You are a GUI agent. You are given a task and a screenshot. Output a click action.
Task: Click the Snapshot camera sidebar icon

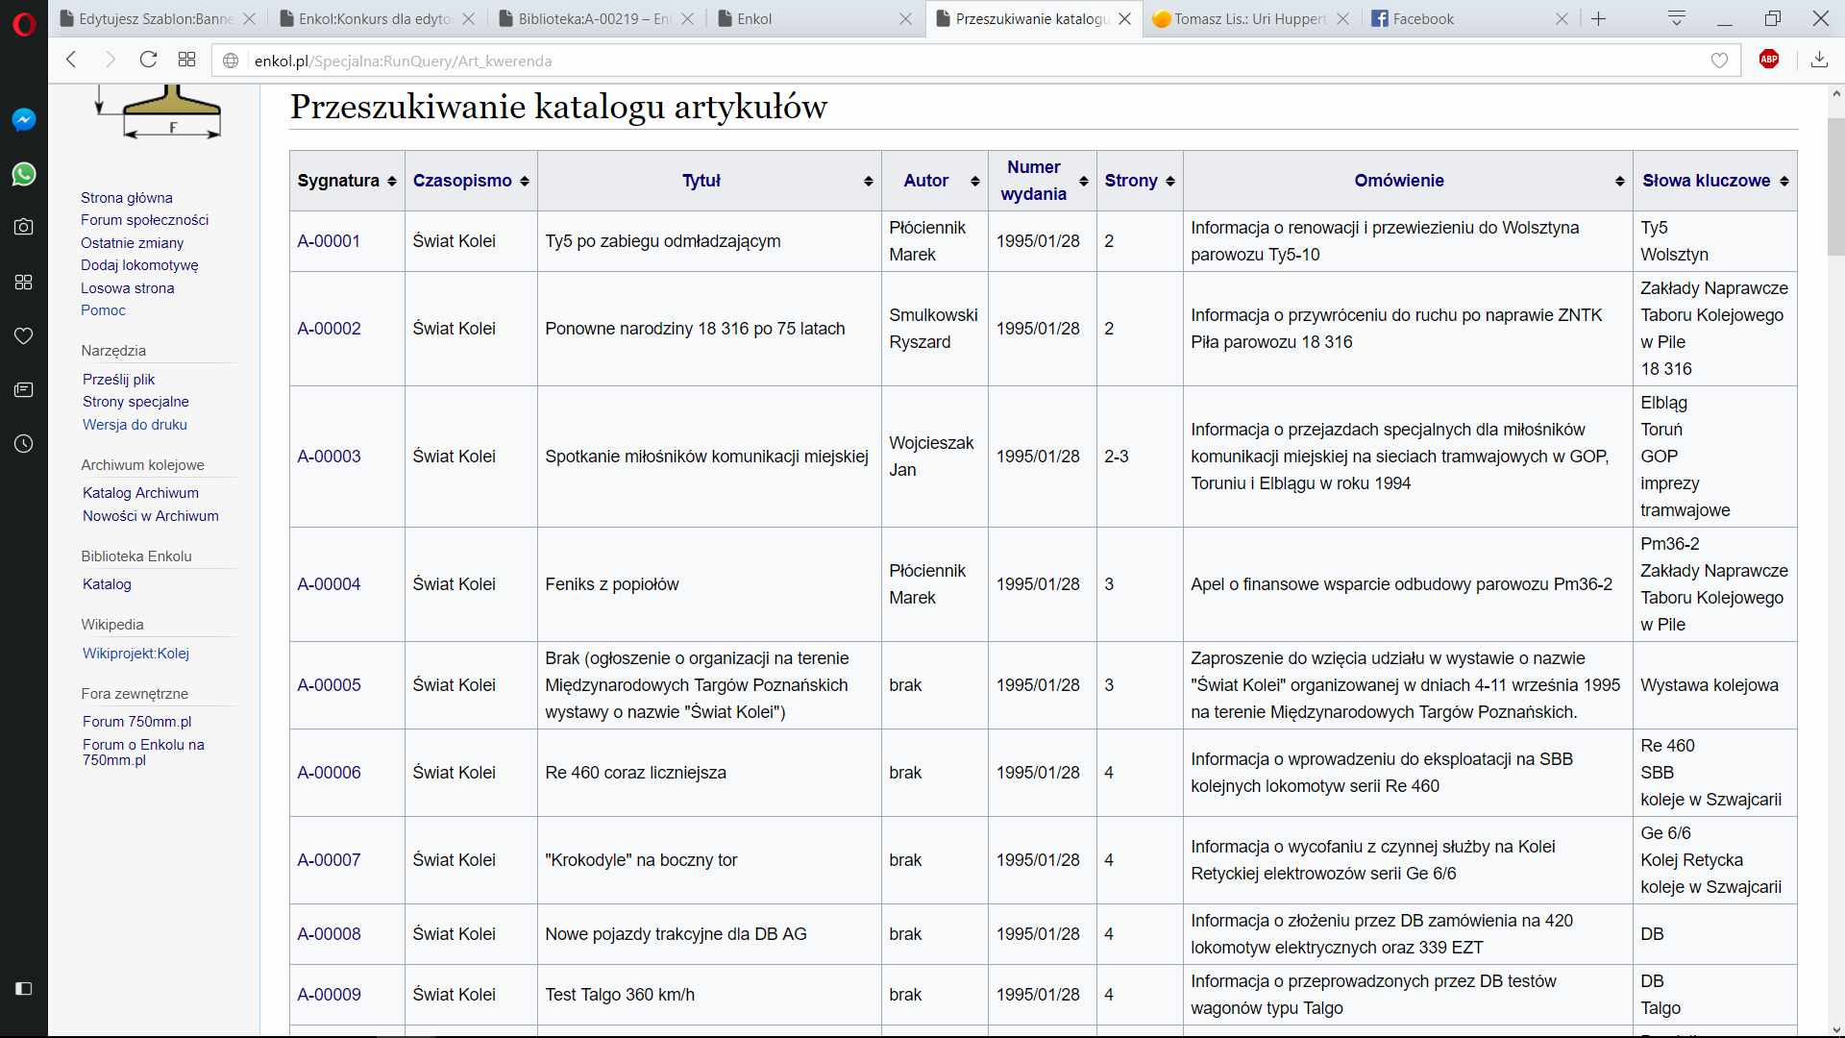coord(24,227)
